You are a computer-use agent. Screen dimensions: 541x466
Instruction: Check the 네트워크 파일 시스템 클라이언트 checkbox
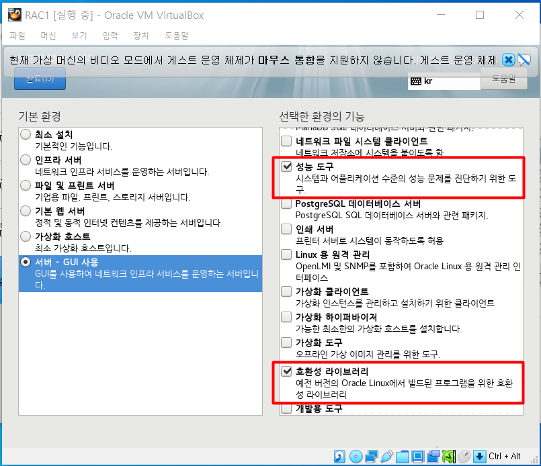click(x=286, y=140)
